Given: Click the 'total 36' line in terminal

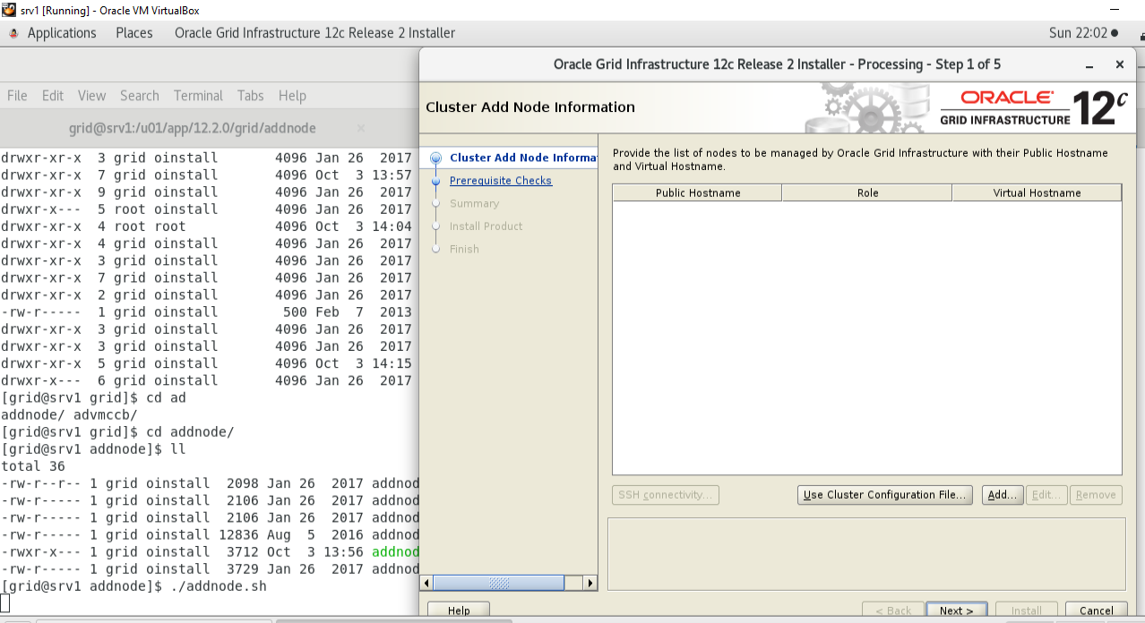Looking at the screenshot, I should 33,466.
